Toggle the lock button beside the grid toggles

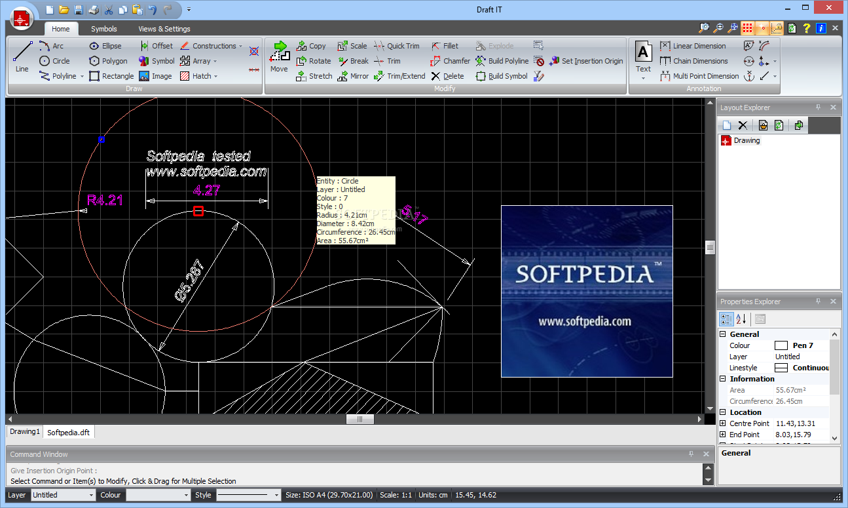[777, 28]
